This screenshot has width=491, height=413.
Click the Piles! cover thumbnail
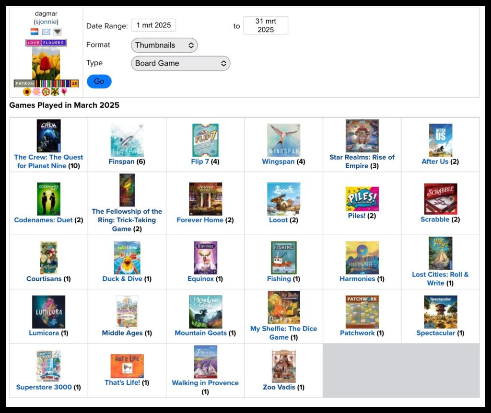[362, 199]
